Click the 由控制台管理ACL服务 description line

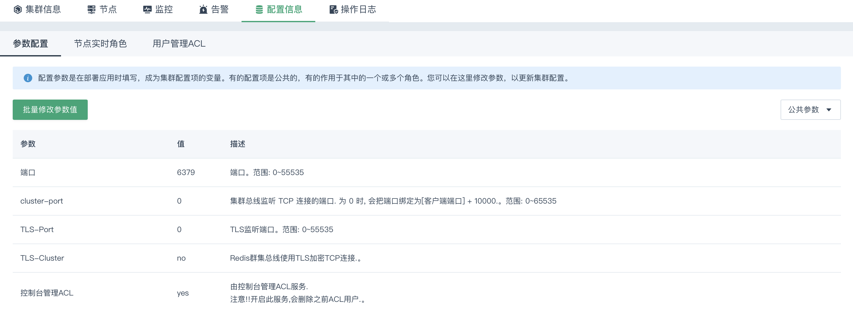(x=269, y=287)
